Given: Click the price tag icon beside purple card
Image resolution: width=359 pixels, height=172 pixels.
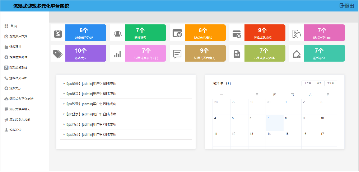Looking at the screenshot, I should point(58,54).
